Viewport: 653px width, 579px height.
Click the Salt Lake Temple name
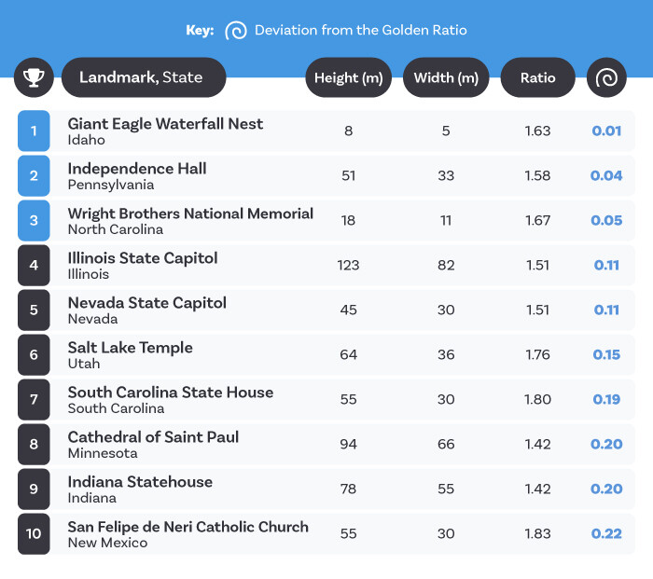click(x=130, y=348)
